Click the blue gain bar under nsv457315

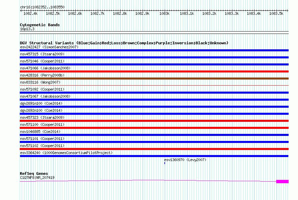pos(154,57)
